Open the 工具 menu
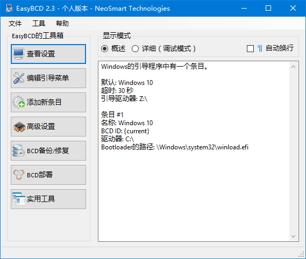The height and width of the screenshot is (259, 306). click(x=39, y=24)
